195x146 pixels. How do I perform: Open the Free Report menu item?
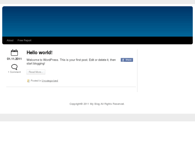[x=24, y=40]
